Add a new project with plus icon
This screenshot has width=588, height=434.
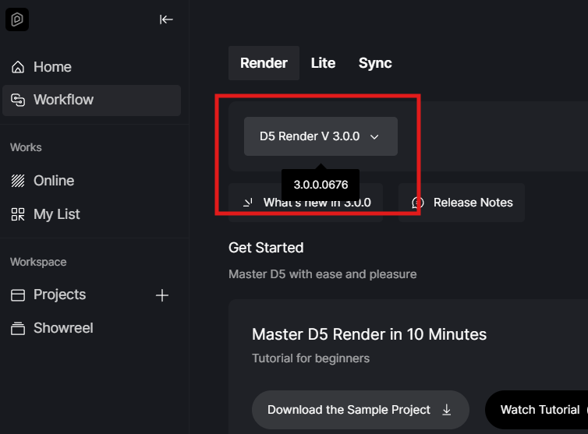point(162,295)
